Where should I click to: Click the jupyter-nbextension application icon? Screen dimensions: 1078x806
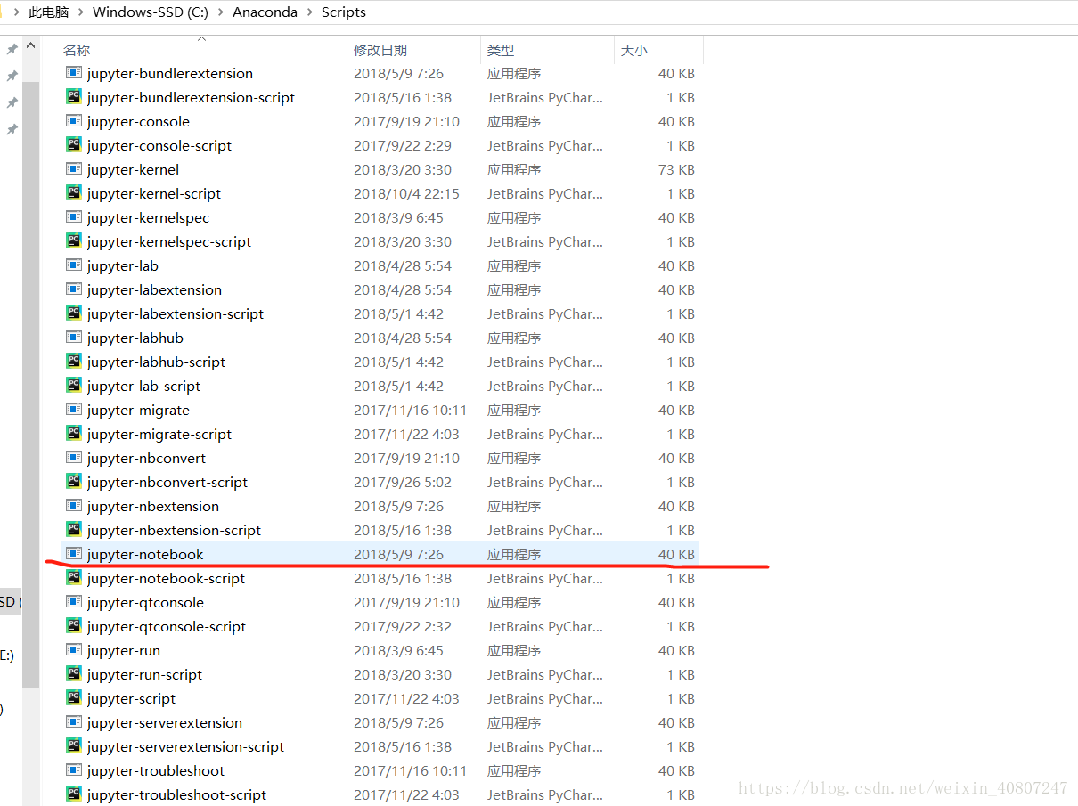click(74, 506)
